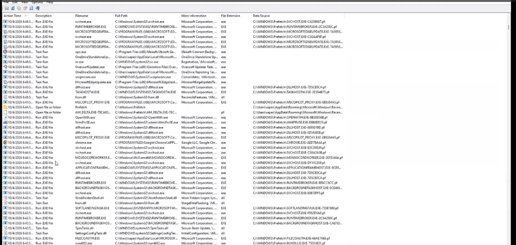Click the vertical scrollbar thumb on the right
The height and width of the screenshot is (245, 516).
pos(509,27)
